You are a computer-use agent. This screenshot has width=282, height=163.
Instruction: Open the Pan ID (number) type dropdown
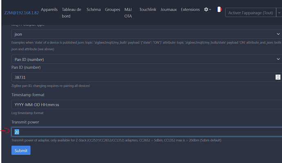147,59
